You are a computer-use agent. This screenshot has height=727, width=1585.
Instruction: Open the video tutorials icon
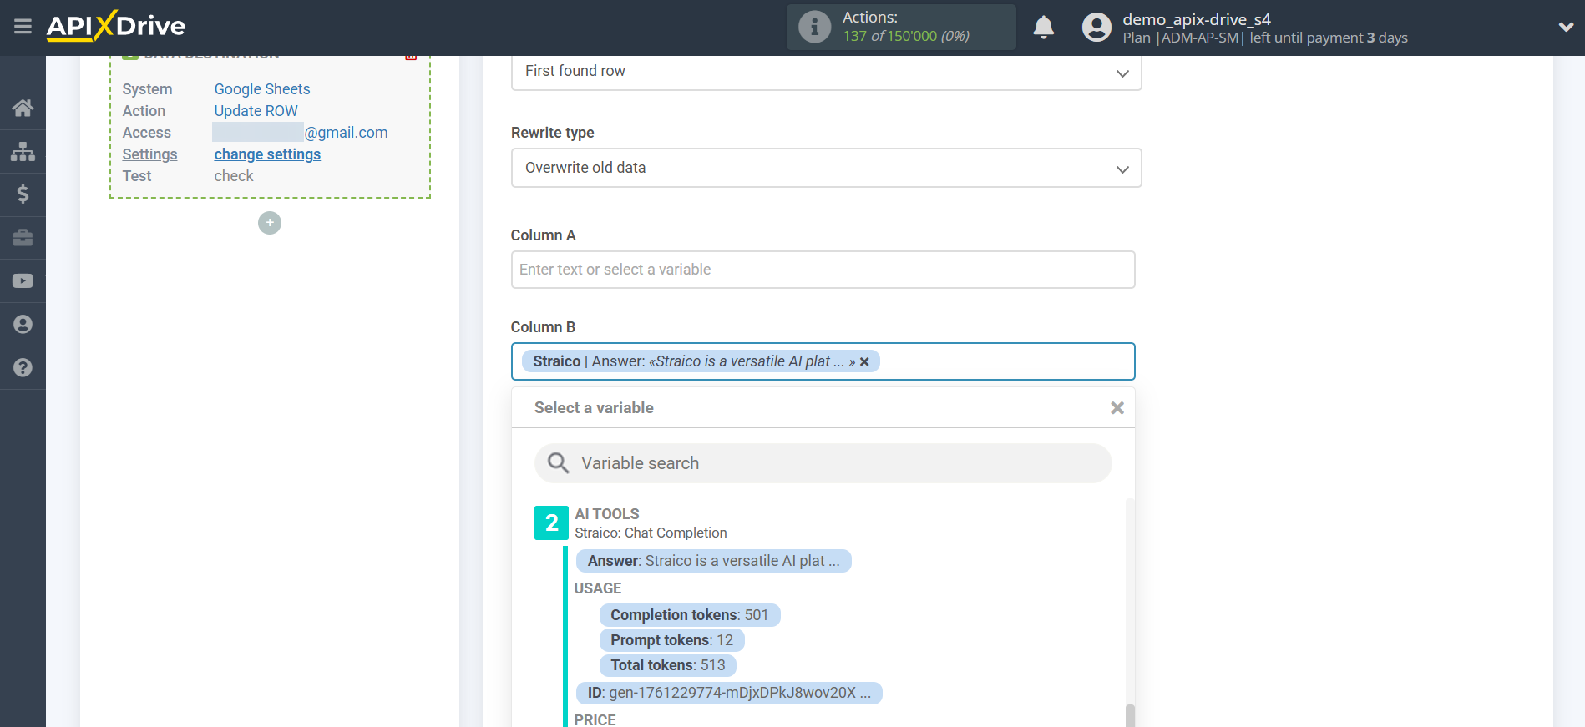[23, 281]
